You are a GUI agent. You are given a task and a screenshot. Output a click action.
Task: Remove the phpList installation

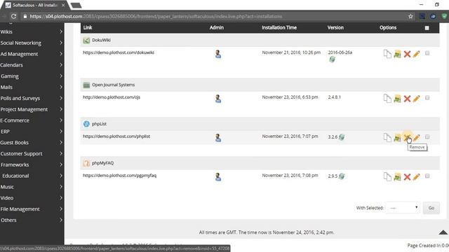407,137
